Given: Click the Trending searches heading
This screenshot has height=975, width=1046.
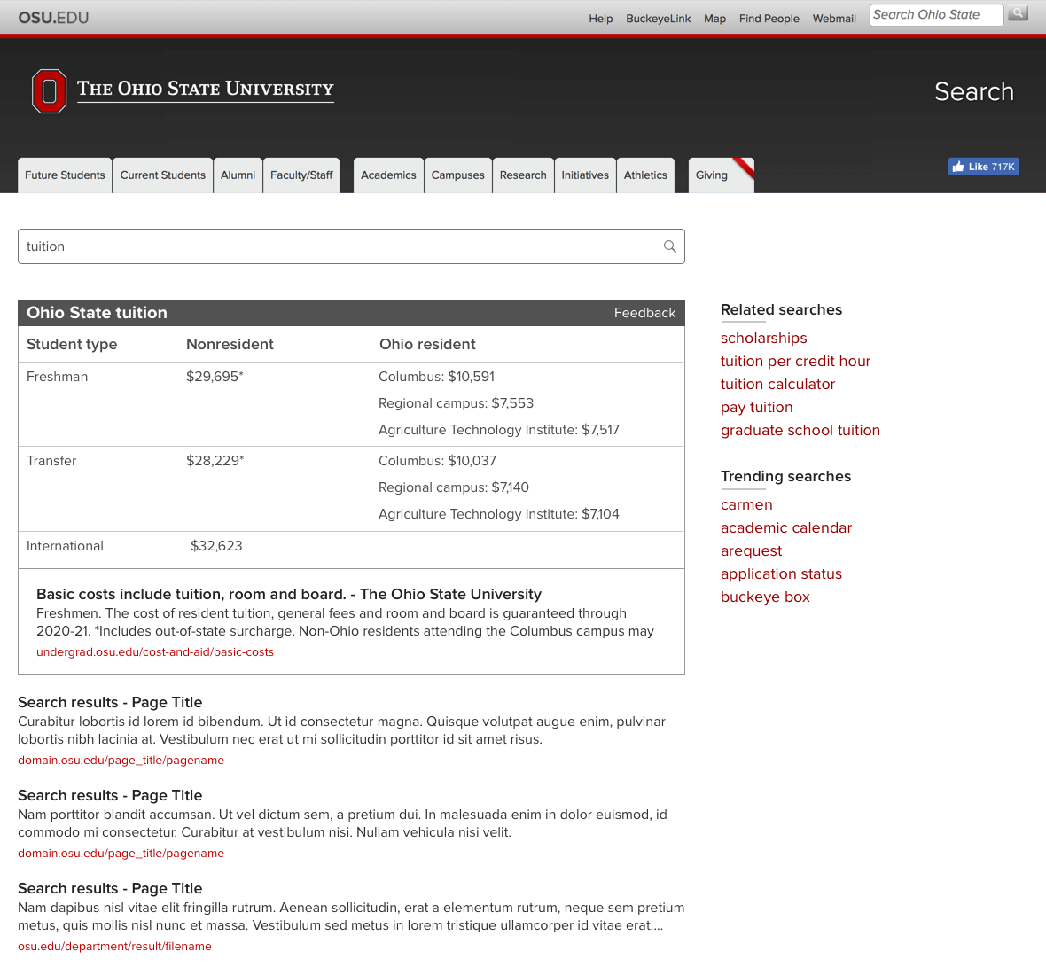Looking at the screenshot, I should pyautogui.click(x=785, y=477).
